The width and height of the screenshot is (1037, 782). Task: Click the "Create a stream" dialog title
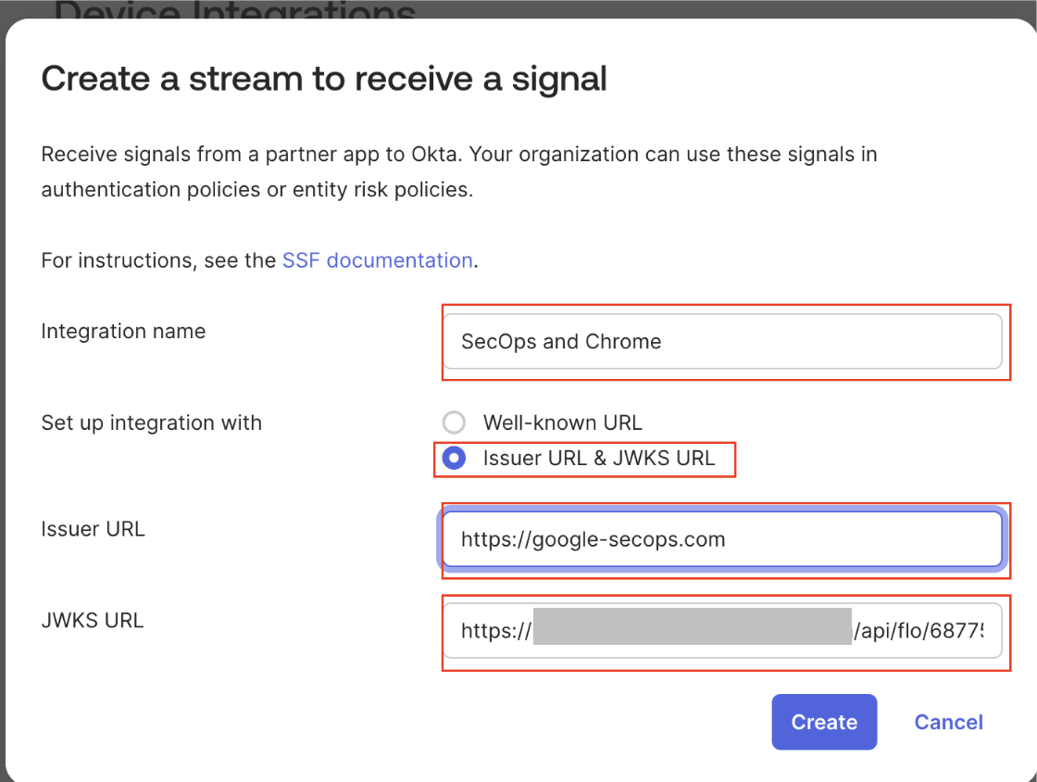click(x=324, y=79)
